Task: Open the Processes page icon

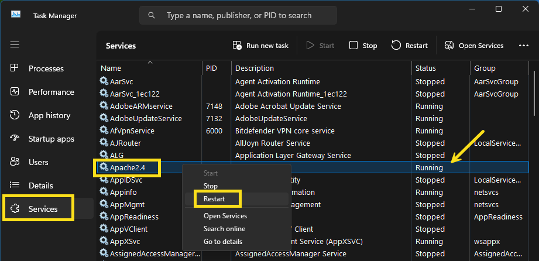Action: (x=15, y=68)
